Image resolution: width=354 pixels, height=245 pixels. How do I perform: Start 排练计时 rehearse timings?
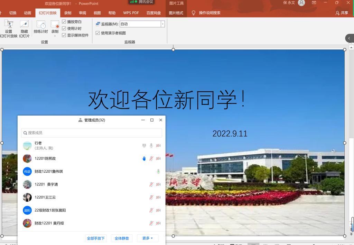click(41, 27)
